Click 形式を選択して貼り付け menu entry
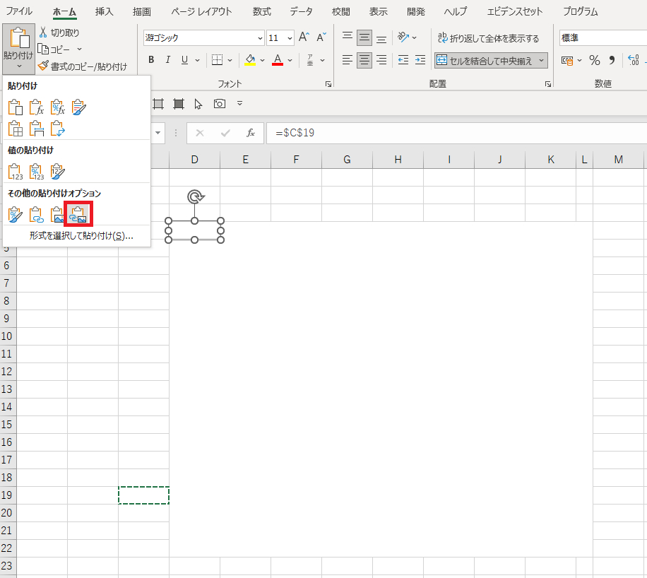647x578 pixels. pos(81,235)
